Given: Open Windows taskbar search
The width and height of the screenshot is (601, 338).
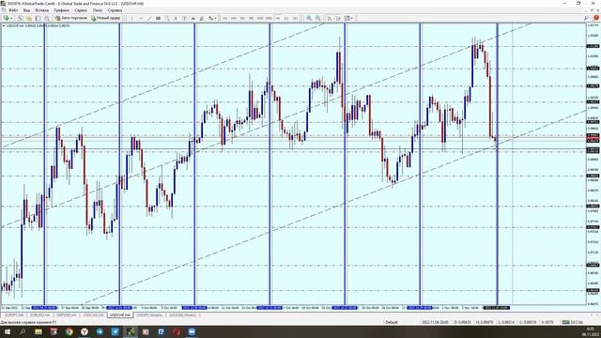Looking at the screenshot, I should click(23, 331).
